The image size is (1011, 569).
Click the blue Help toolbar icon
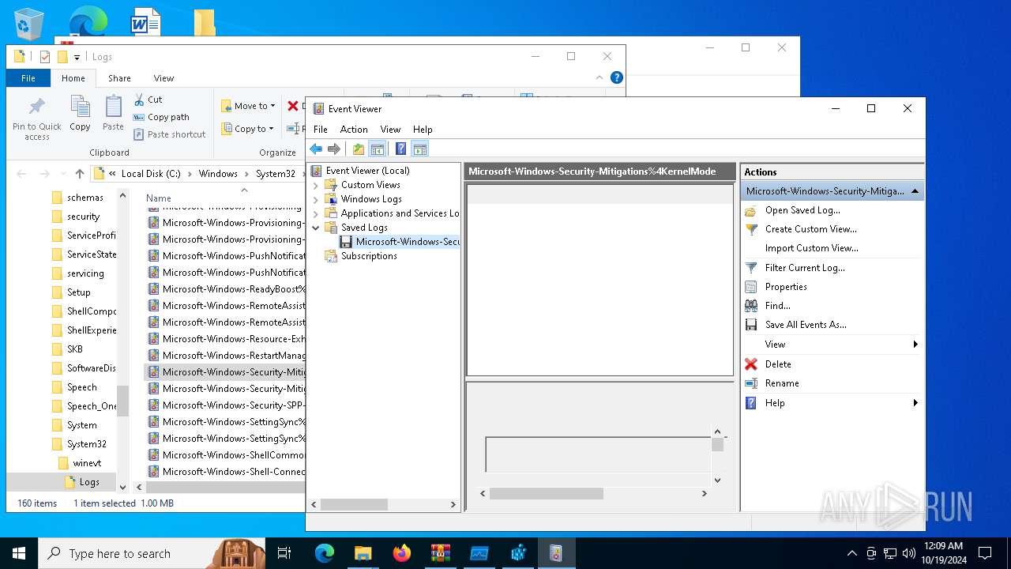tap(400, 149)
